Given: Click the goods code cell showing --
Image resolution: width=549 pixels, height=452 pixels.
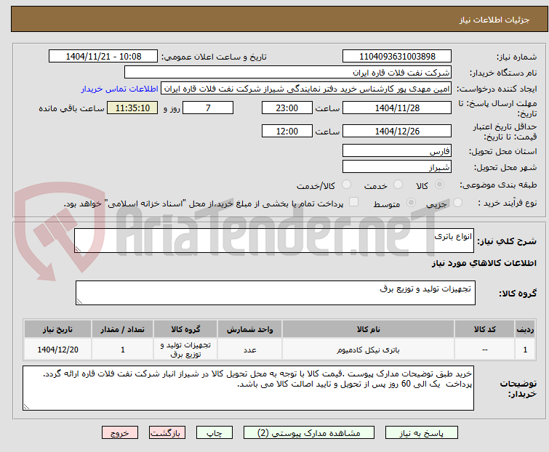Looking at the screenshot, I should point(484,350).
